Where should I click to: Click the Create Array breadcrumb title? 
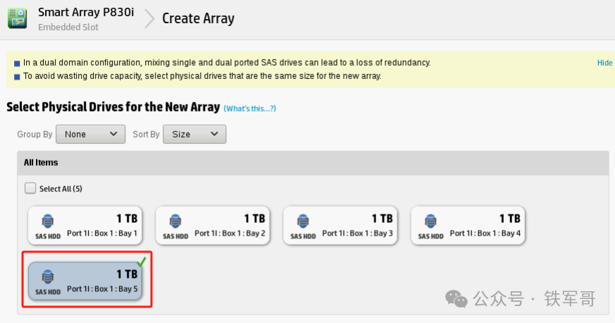click(x=199, y=18)
